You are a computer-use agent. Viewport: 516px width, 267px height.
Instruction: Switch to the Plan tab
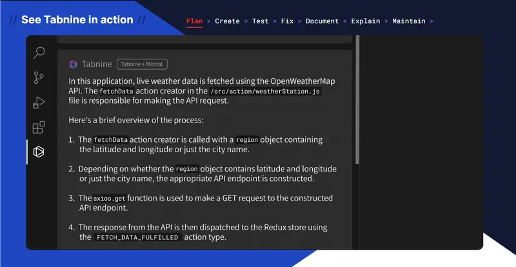tap(194, 21)
